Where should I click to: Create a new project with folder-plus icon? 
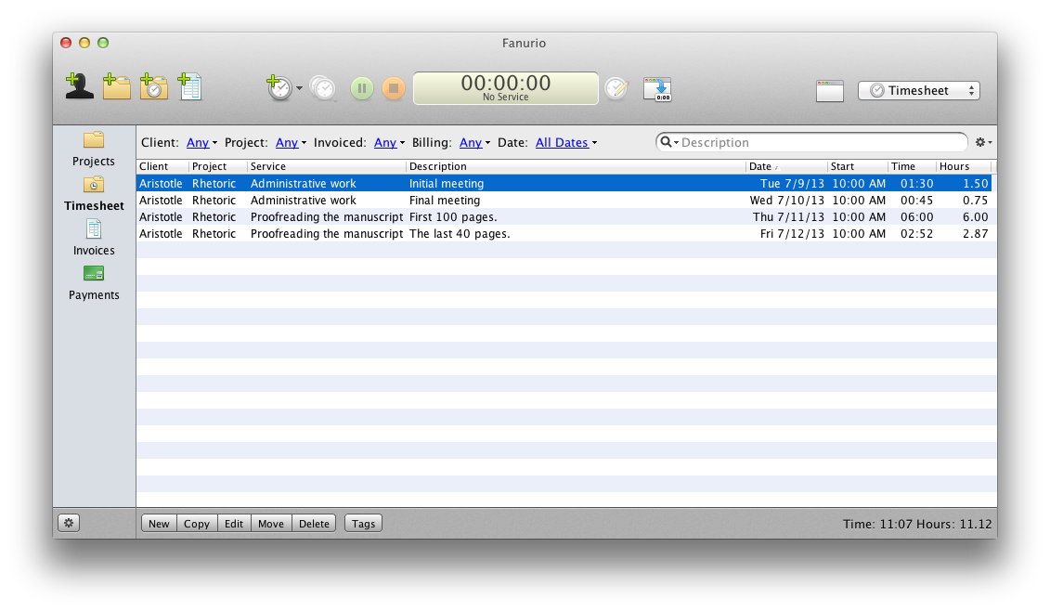pos(117,87)
